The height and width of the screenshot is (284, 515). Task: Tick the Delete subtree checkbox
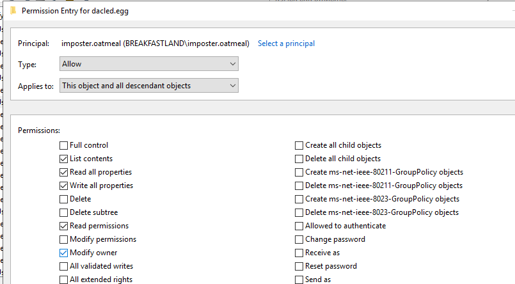click(63, 212)
